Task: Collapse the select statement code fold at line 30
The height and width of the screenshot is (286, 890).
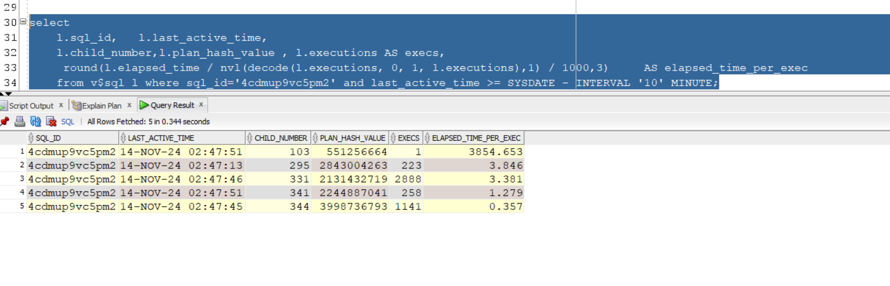Action: pyautogui.click(x=23, y=22)
